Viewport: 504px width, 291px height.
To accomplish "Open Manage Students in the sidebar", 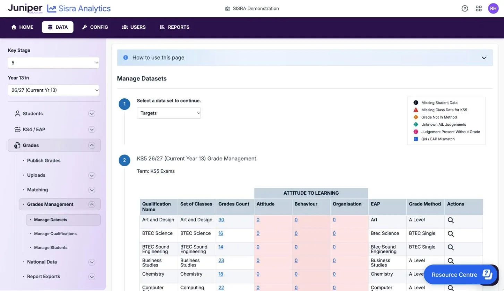I will click(x=51, y=248).
